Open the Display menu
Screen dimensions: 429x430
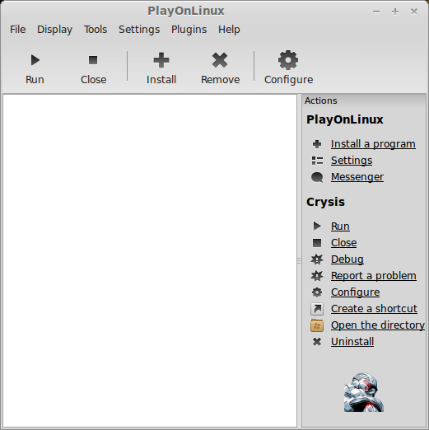[54, 30]
